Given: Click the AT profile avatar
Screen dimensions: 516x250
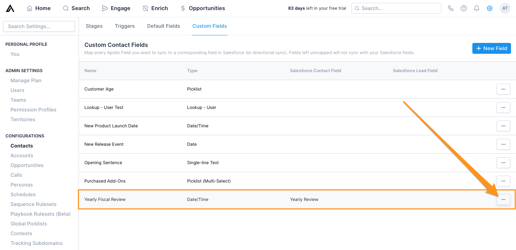Looking at the screenshot, I should click(x=505, y=8).
